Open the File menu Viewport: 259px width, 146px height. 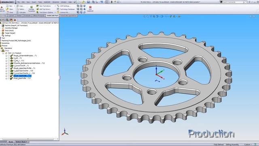pyautogui.click(x=19, y=2)
